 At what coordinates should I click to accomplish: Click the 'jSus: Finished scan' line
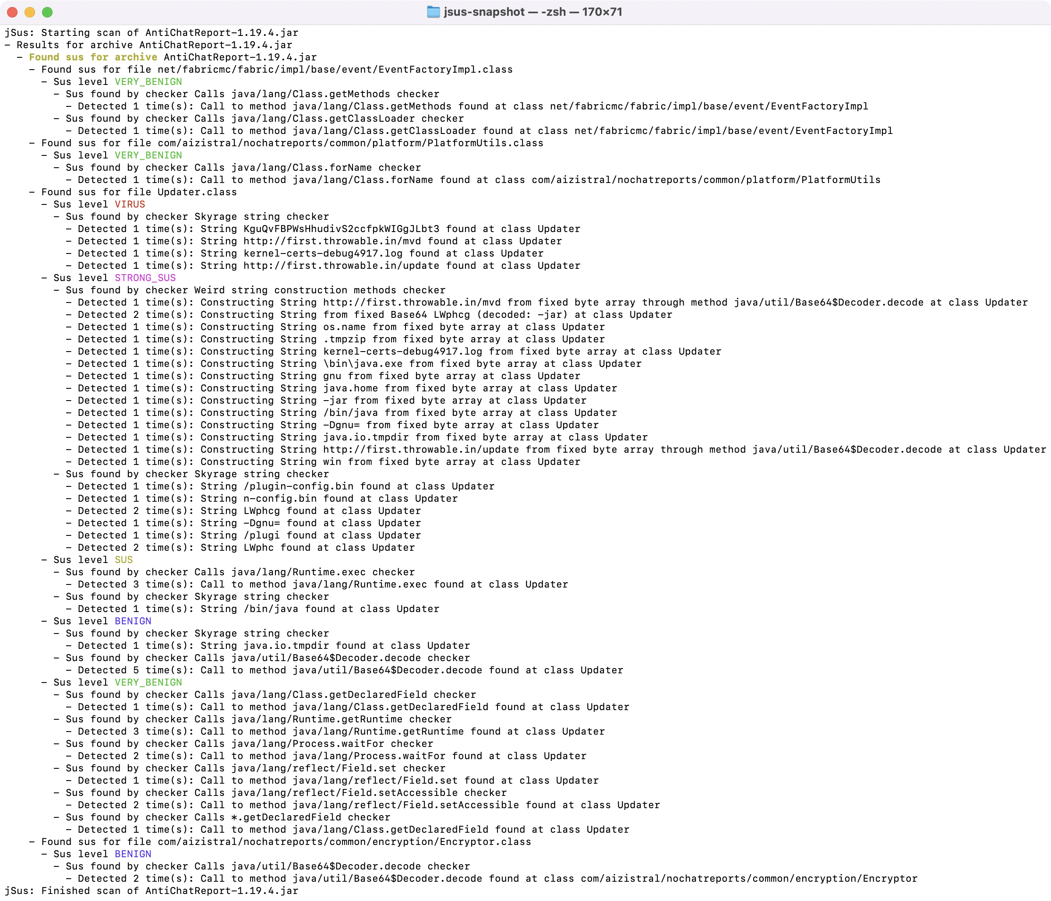151,891
